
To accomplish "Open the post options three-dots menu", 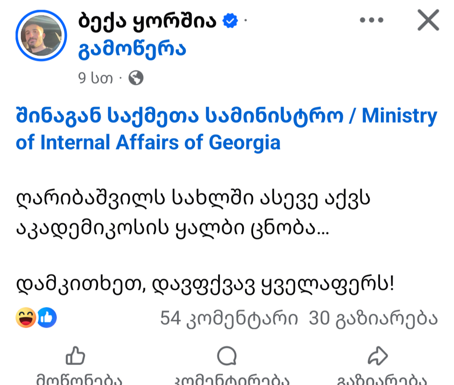I will 371,20.
